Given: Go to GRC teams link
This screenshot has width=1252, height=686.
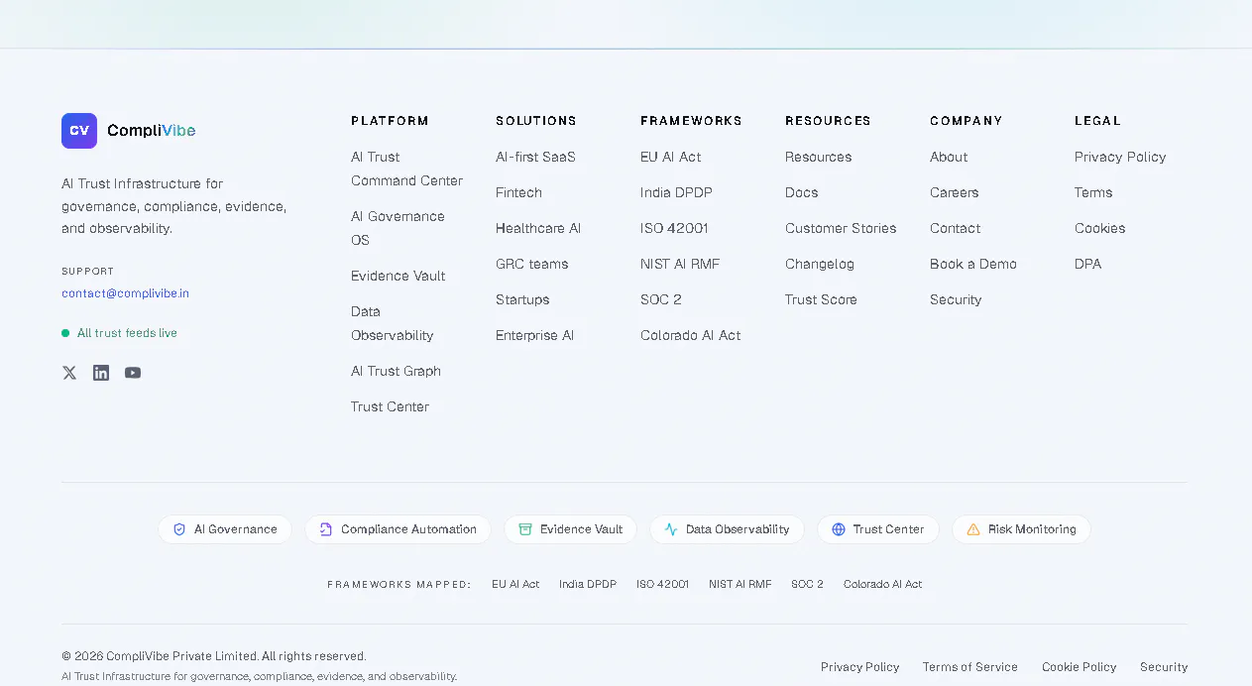Looking at the screenshot, I should (x=532, y=264).
